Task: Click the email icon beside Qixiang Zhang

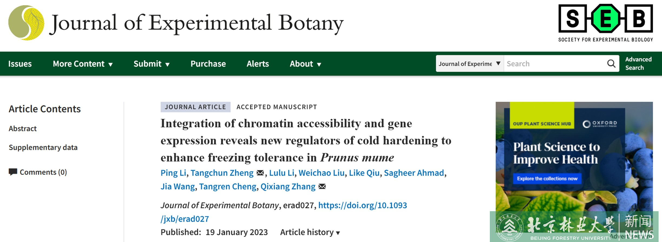Action: (x=322, y=186)
